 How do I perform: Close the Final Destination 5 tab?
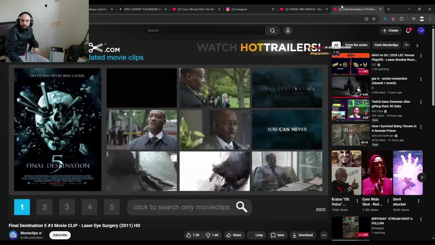[380, 9]
